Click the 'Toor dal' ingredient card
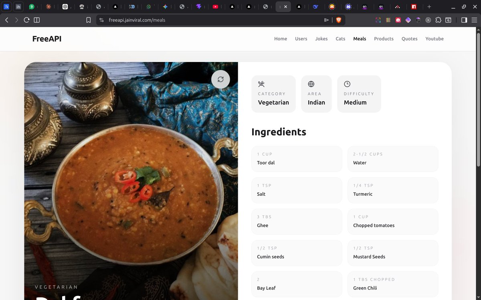 (297, 159)
